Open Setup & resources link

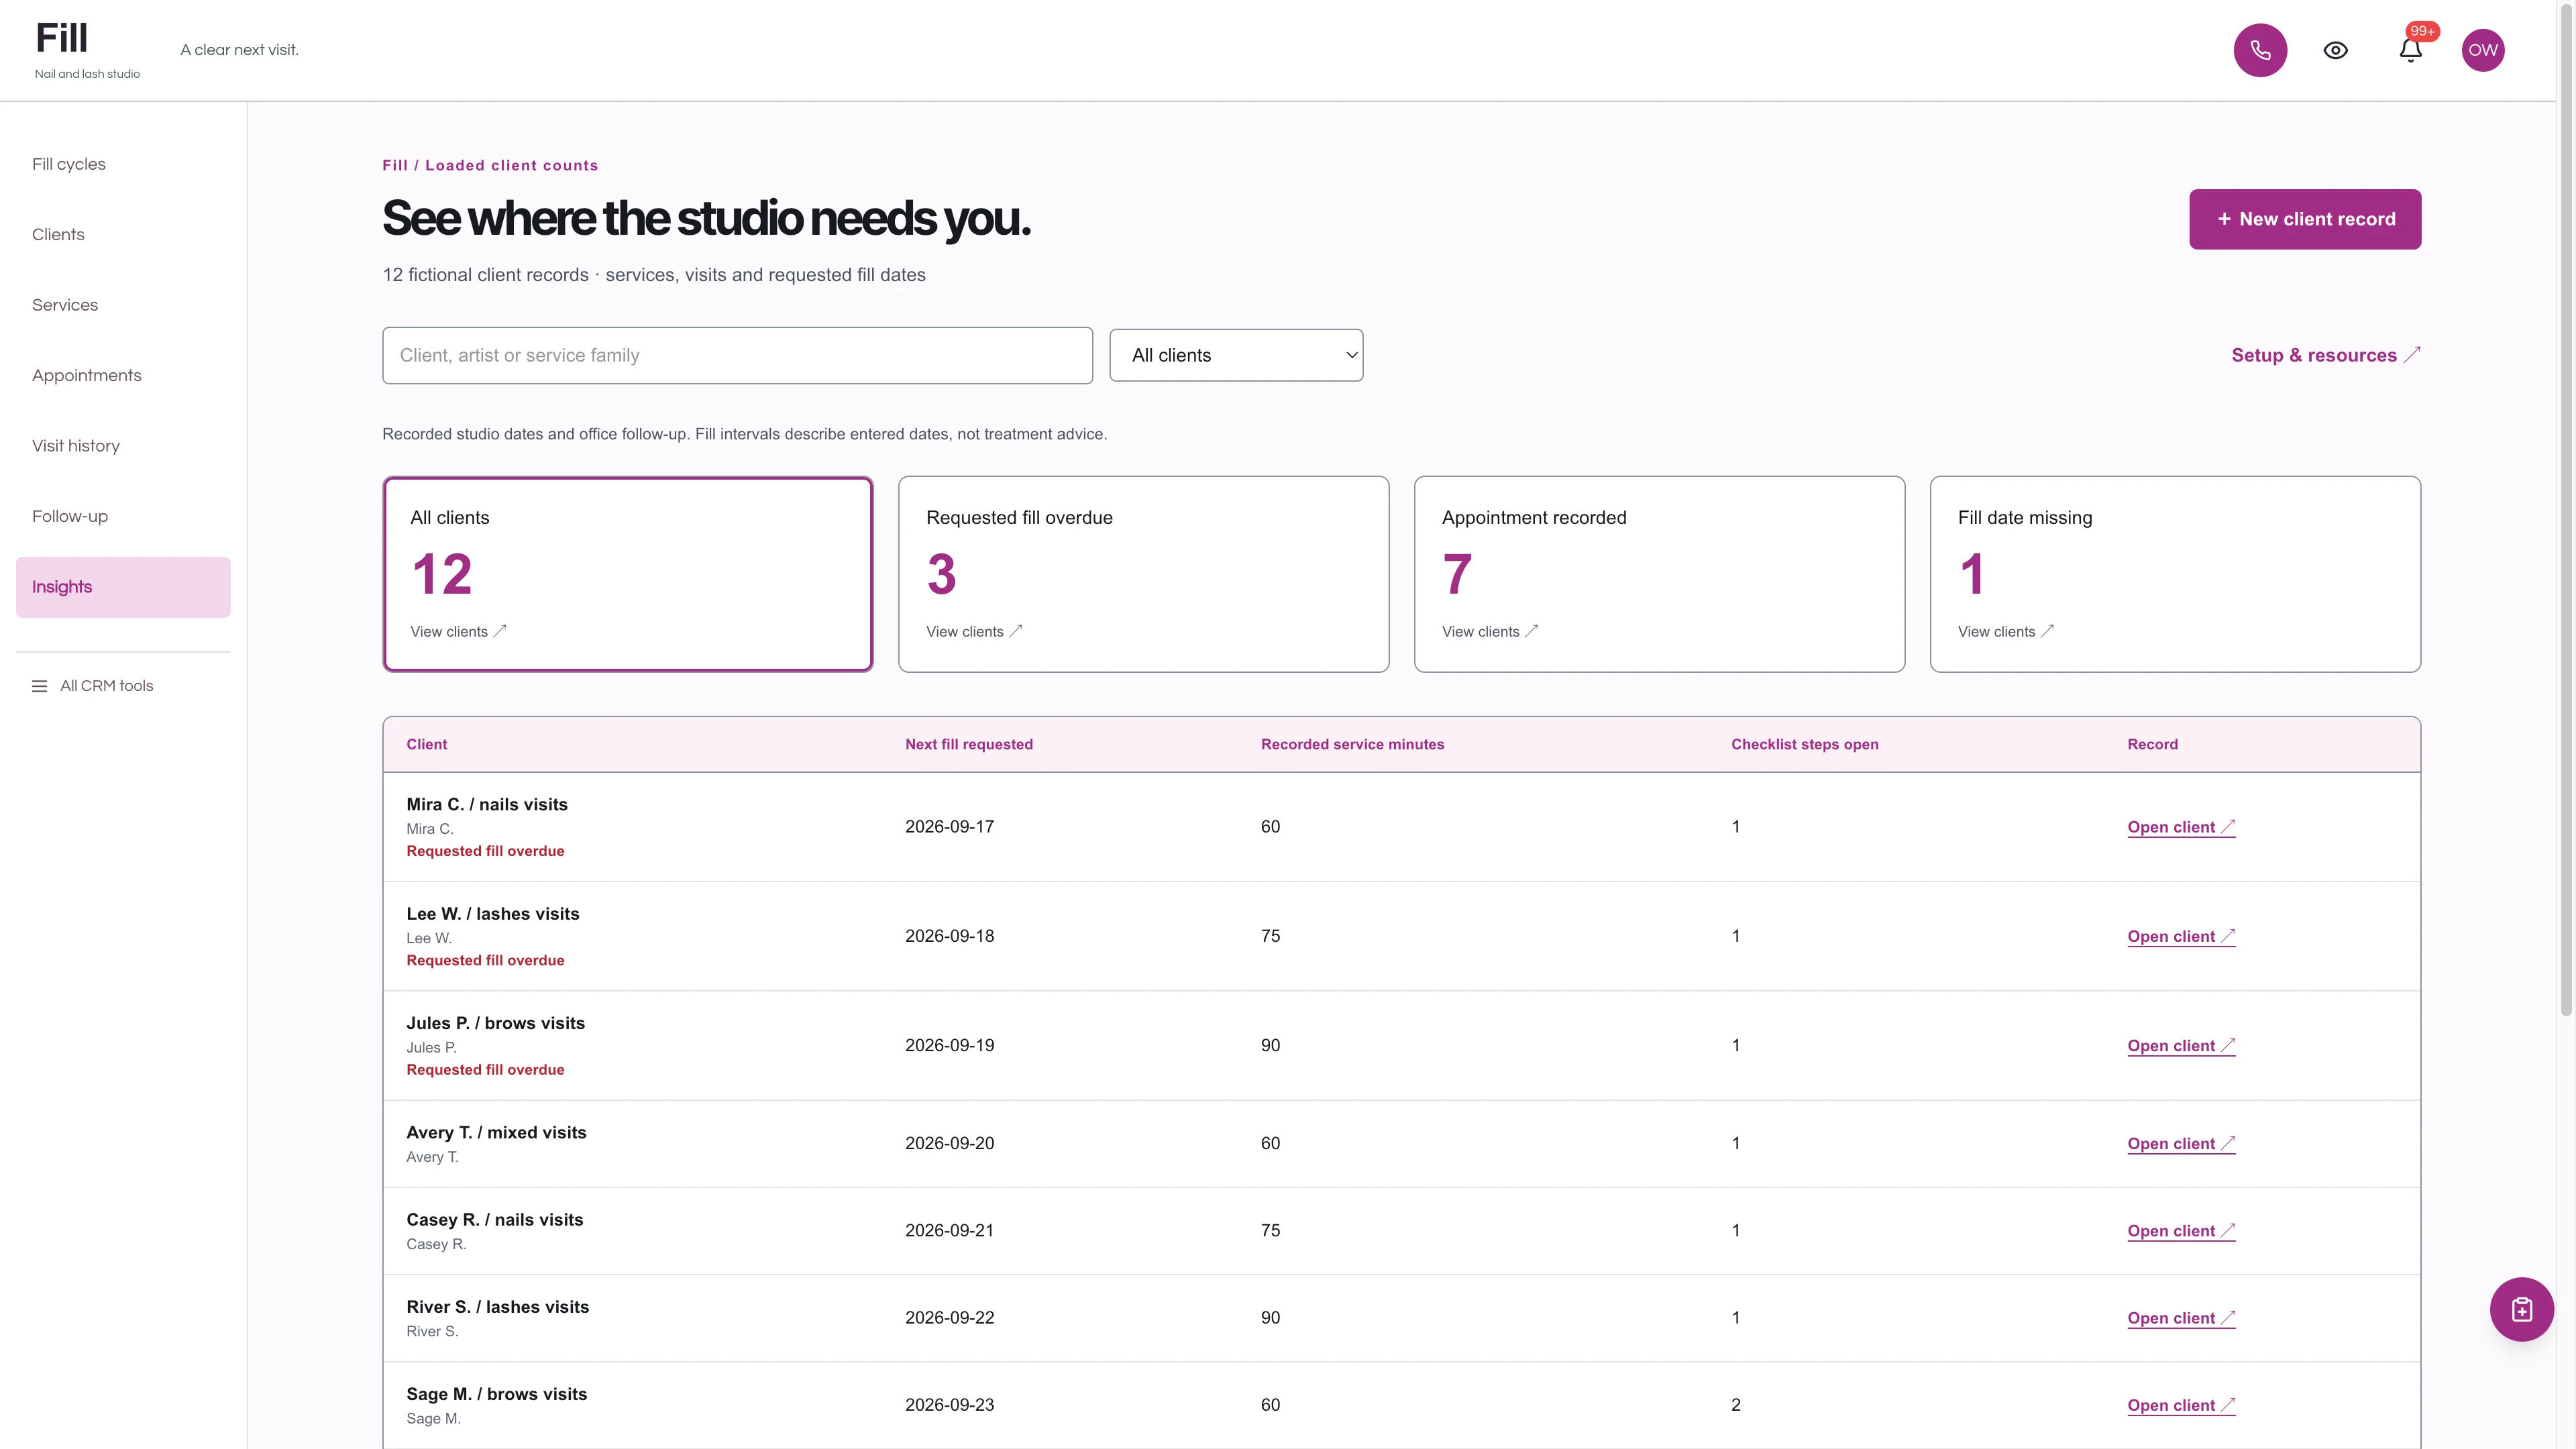click(2325, 355)
